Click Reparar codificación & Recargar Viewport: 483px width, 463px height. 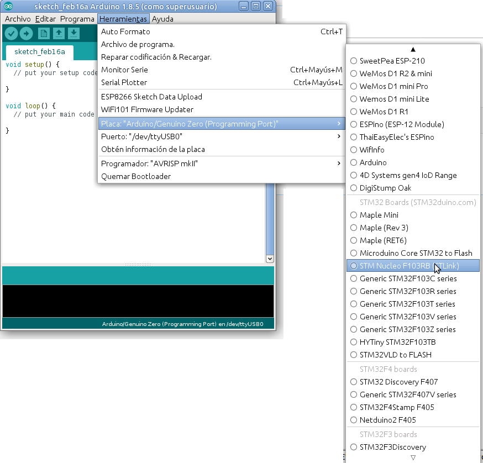click(x=222, y=57)
